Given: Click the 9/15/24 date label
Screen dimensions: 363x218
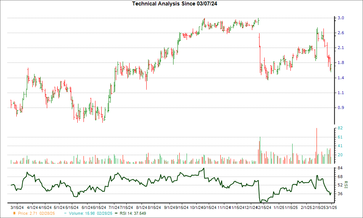Looking at the screenshot, I should tap(182, 207).
